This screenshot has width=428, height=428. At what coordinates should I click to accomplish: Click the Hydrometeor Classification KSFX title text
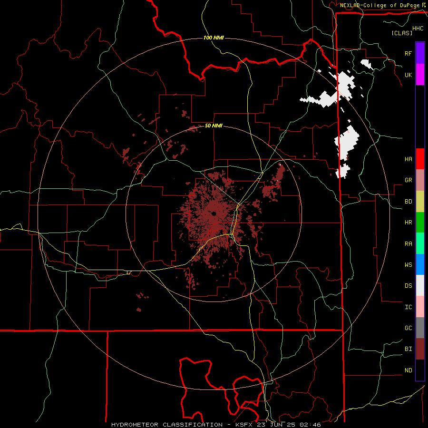pos(216,425)
